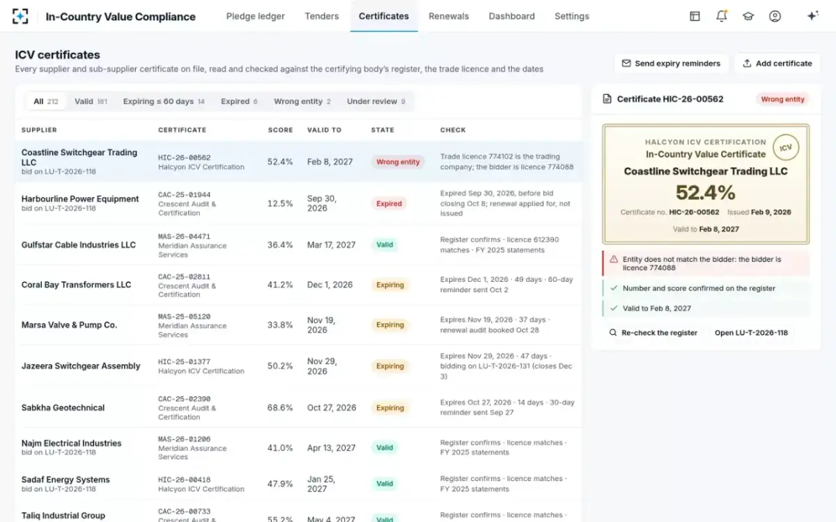Select Taliq Industrial Group row
Image resolution: width=836 pixels, height=522 pixels.
pos(298,512)
